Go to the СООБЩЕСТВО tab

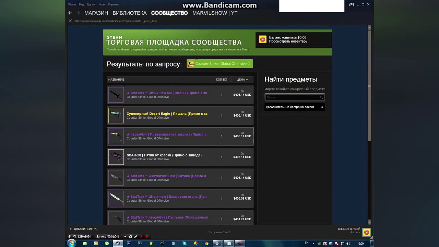click(169, 13)
